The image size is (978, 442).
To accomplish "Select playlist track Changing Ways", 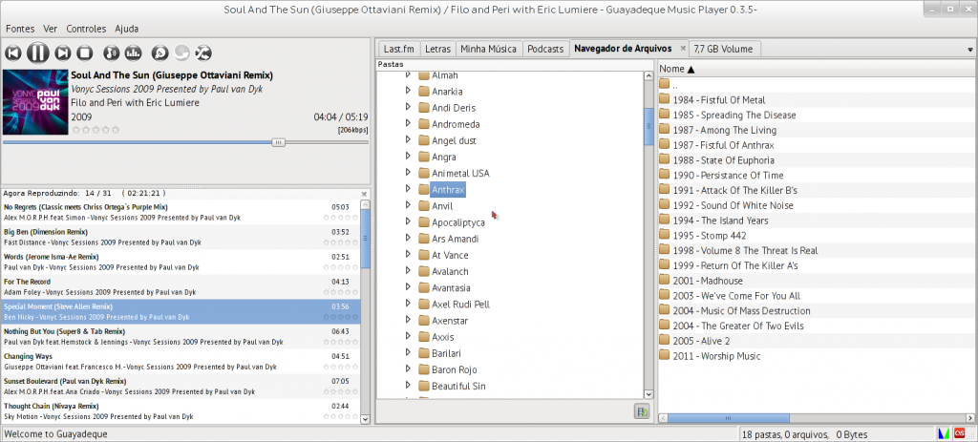I will pos(181,362).
